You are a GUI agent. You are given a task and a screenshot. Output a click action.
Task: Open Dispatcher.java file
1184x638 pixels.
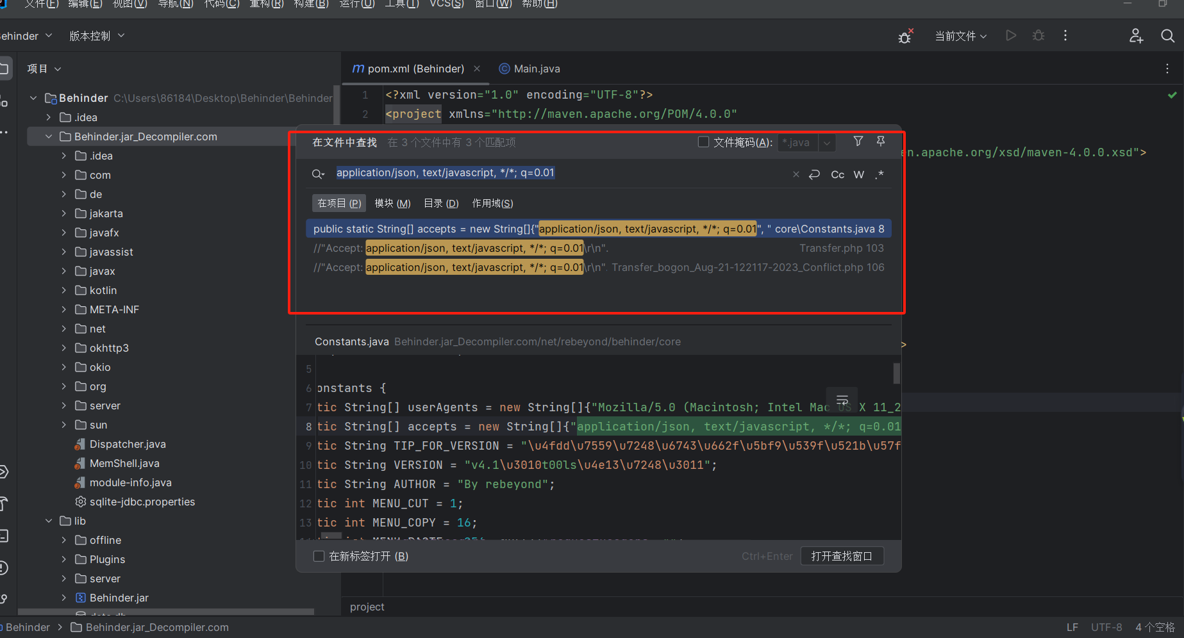(128, 444)
